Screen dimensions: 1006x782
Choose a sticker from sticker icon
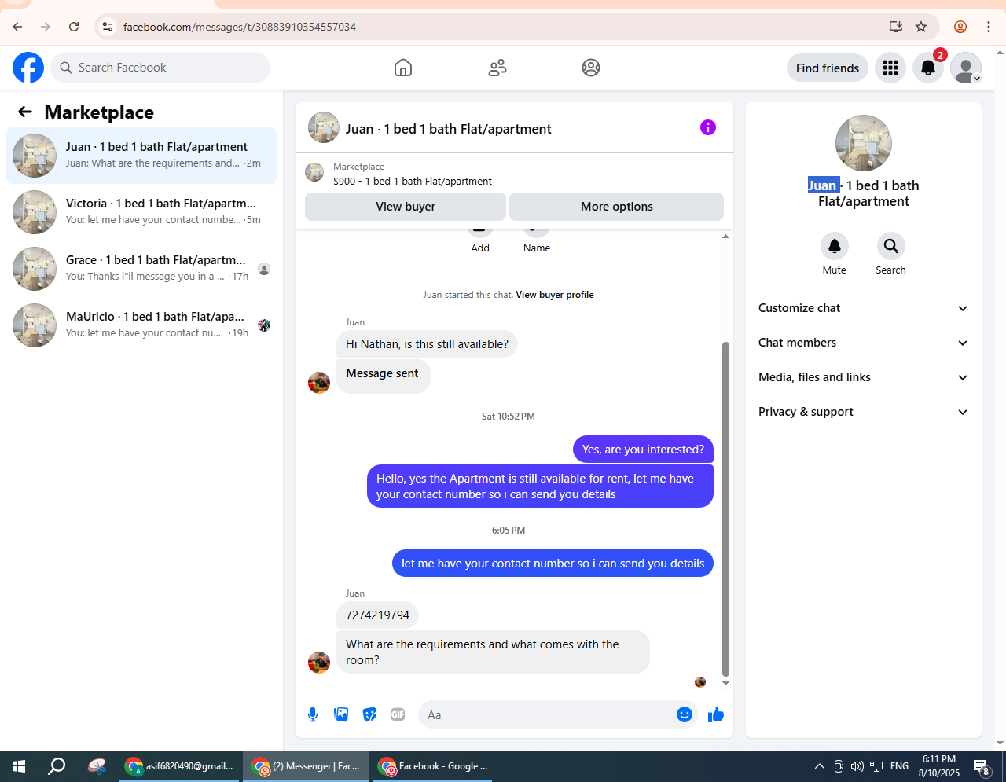[369, 714]
